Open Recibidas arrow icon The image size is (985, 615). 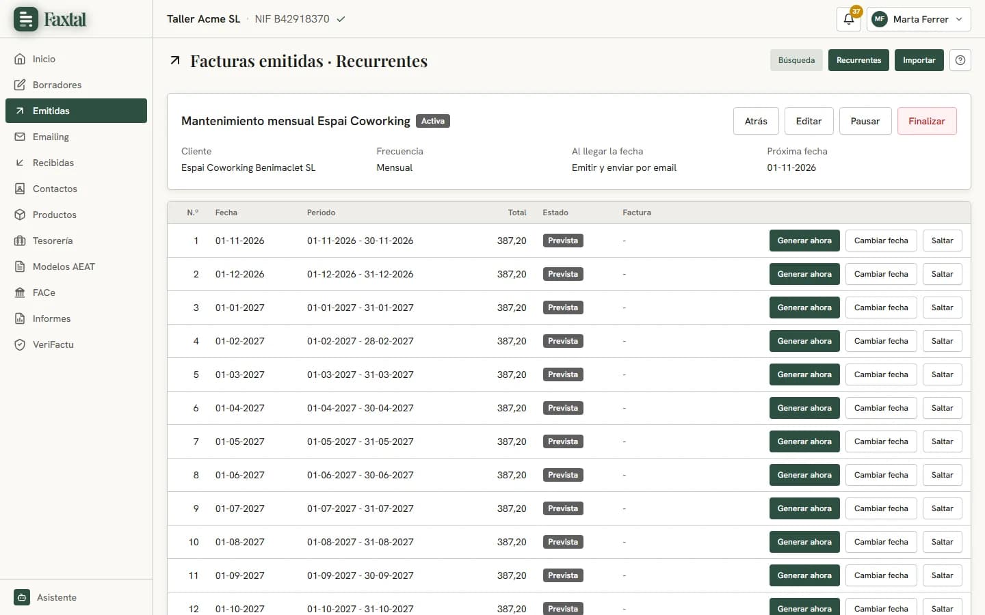[x=20, y=163]
